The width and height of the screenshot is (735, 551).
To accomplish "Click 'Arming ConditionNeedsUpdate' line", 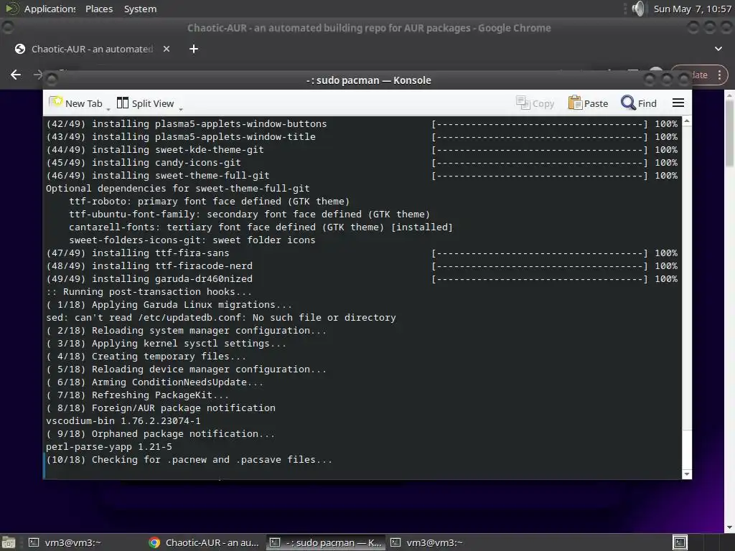I will [155, 382].
